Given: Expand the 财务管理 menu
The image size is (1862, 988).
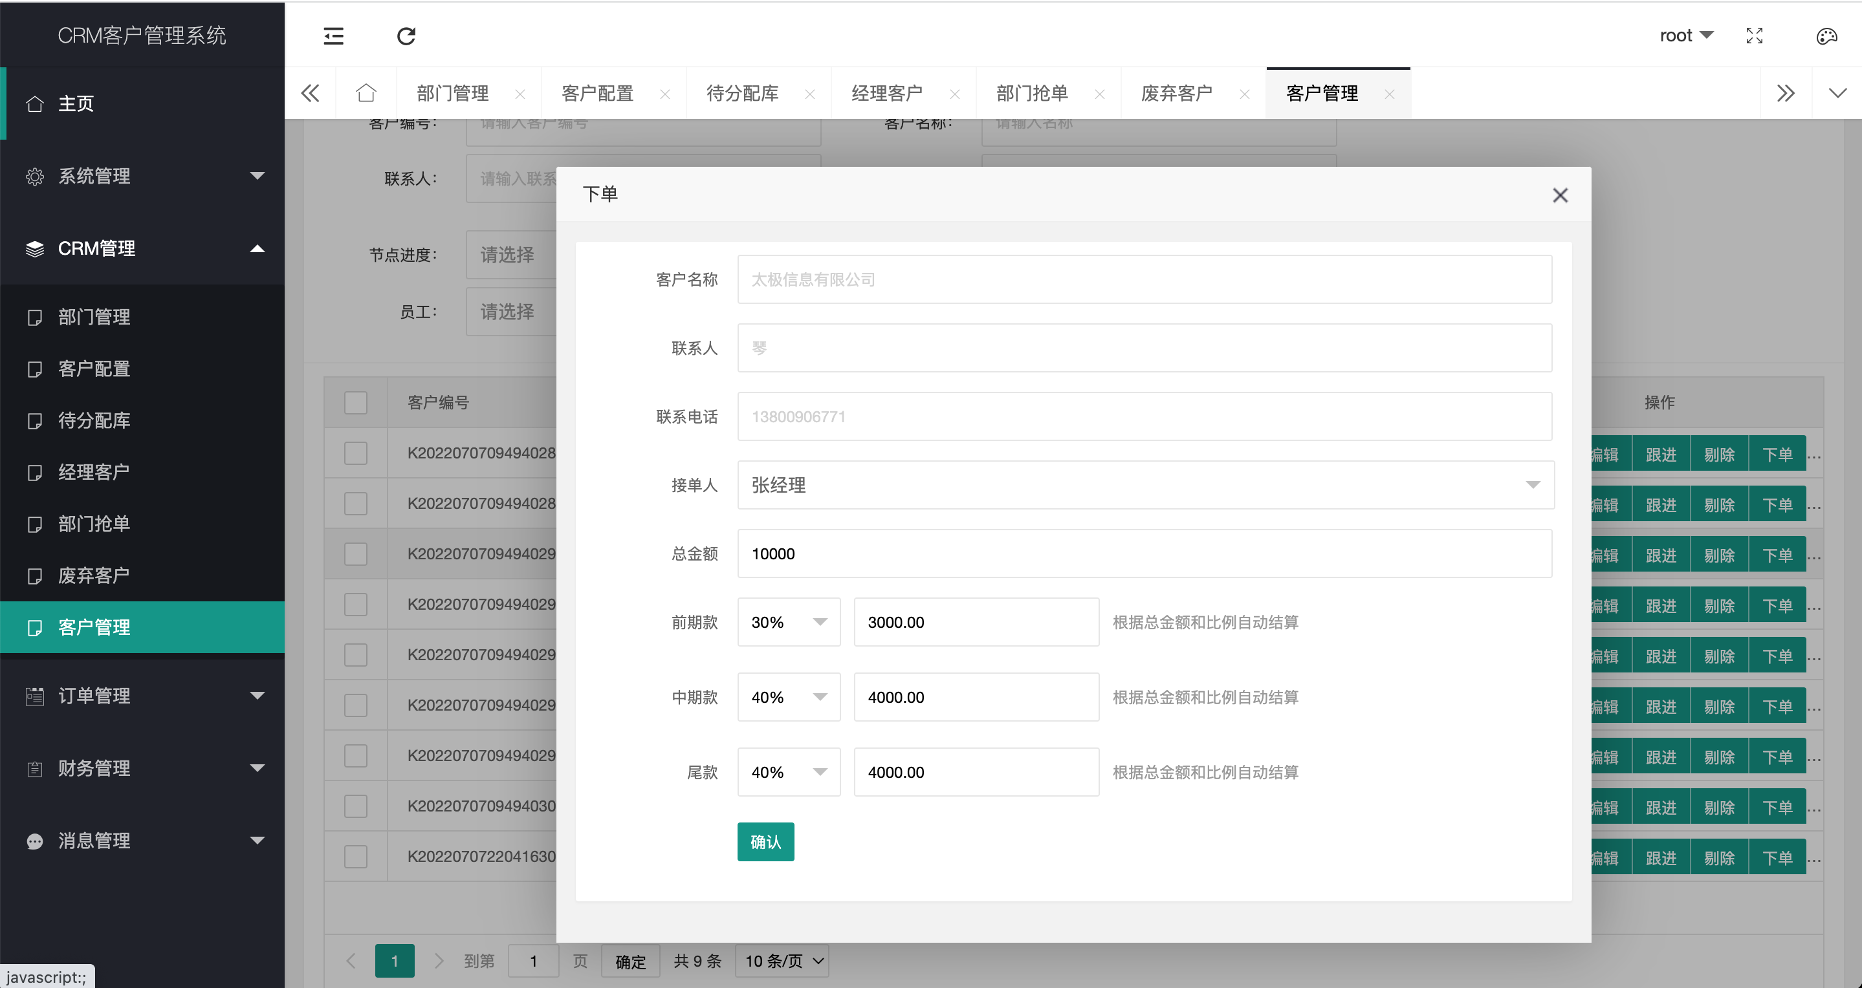Looking at the screenshot, I should [x=257, y=768].
